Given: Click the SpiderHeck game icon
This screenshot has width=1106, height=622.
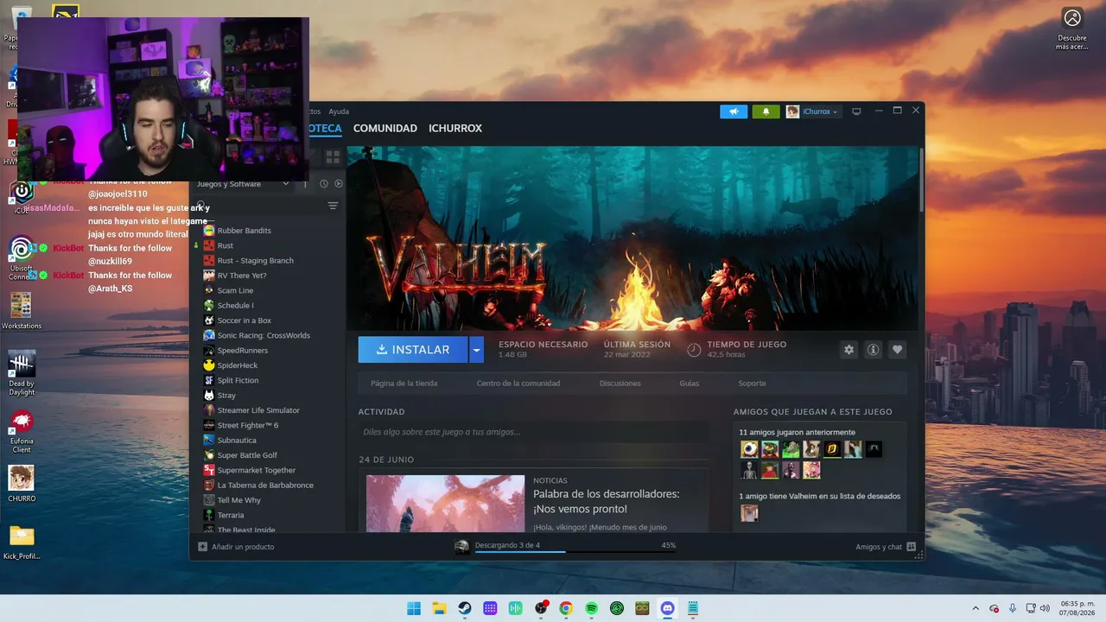Looking at the screenshot, I should point(209,365).
